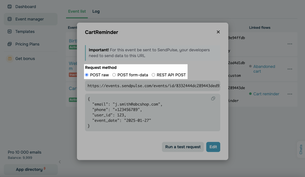Click the Get bonus gift icon

10,59
